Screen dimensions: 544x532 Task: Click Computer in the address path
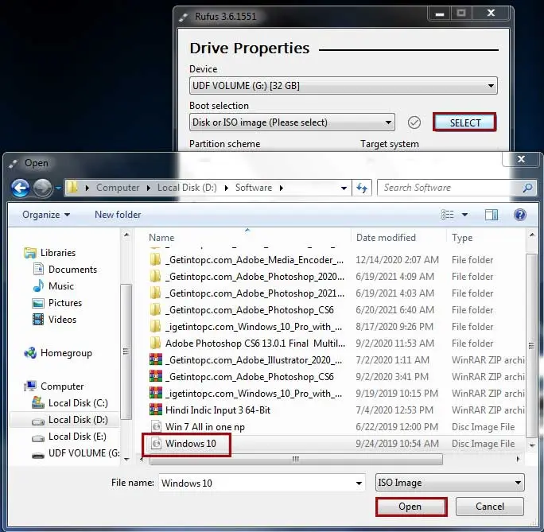tap(118, 188)
